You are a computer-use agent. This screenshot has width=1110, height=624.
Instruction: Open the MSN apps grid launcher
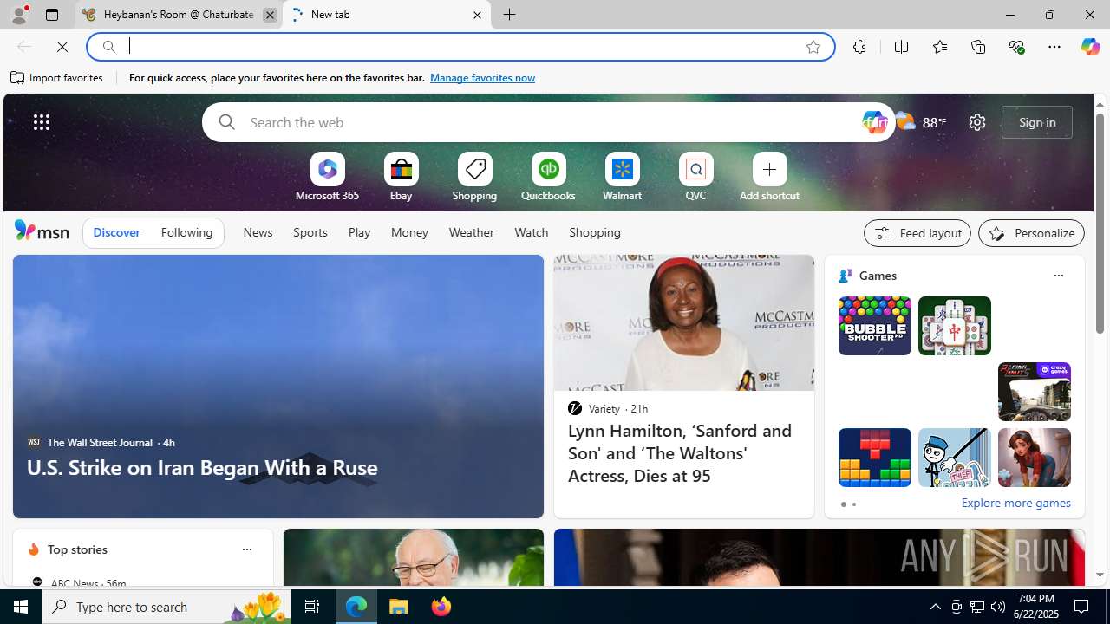[x=42, y=122]
